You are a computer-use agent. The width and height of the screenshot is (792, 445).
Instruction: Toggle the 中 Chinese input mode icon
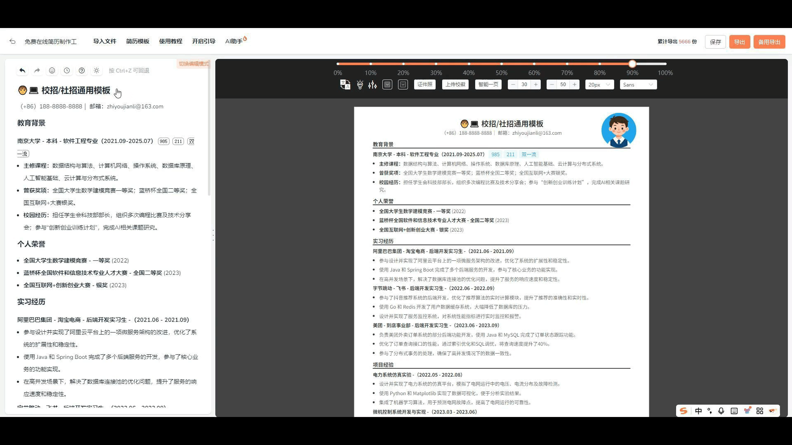click(698, 411)
